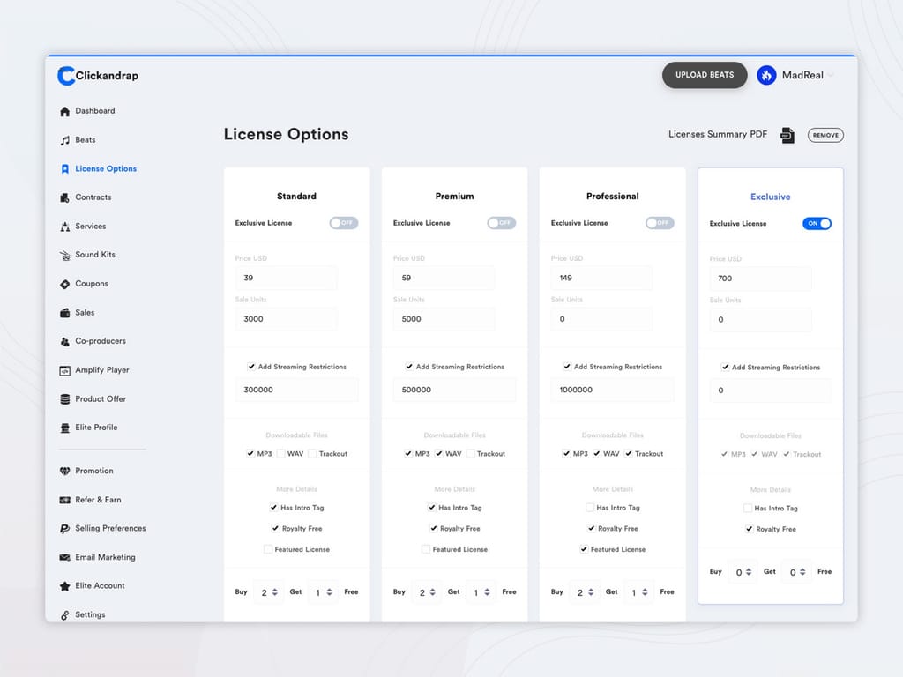
Task: Click the Upload Beats button
Action: tap(705, 75)
